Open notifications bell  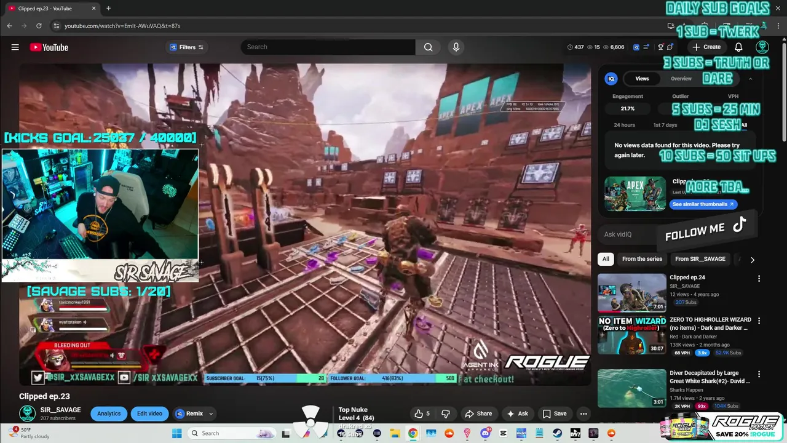(738, 47)
